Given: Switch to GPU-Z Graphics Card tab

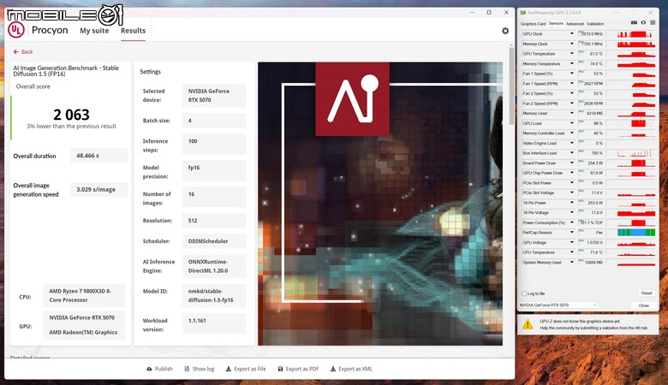Looking at the screenshot, I should 533,24.
